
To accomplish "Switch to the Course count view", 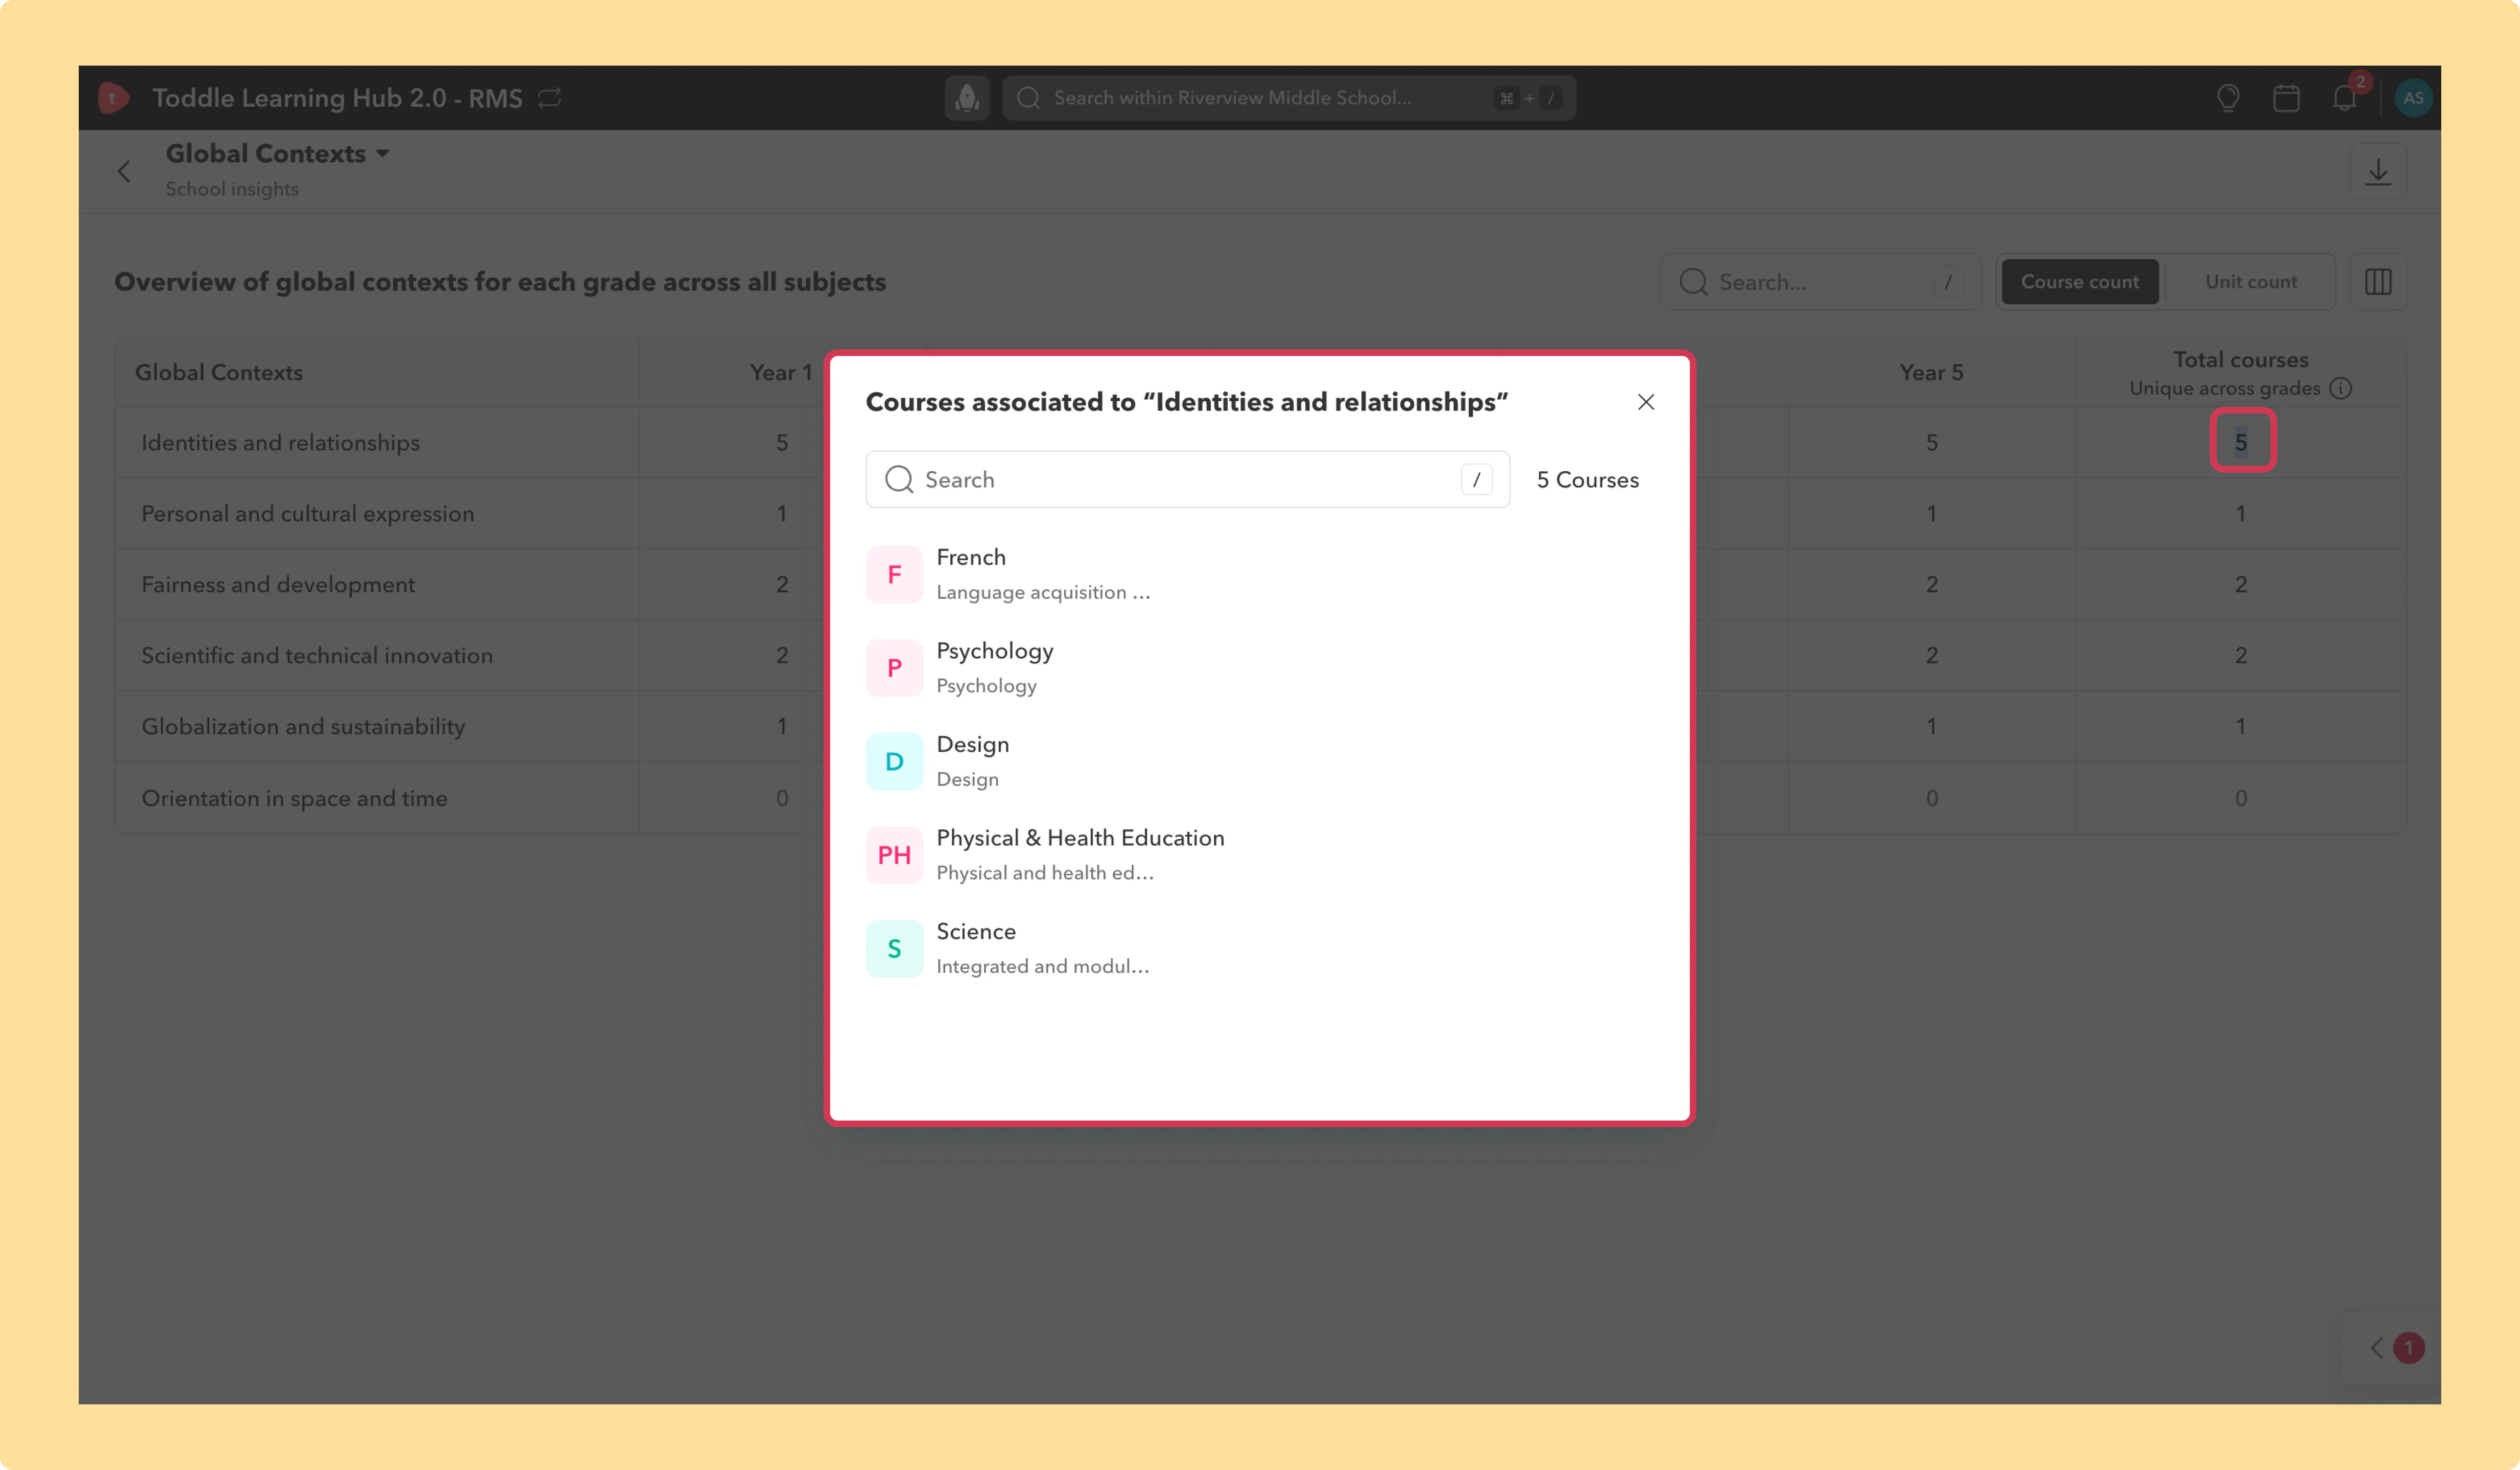I will [x=2080, y=282].
